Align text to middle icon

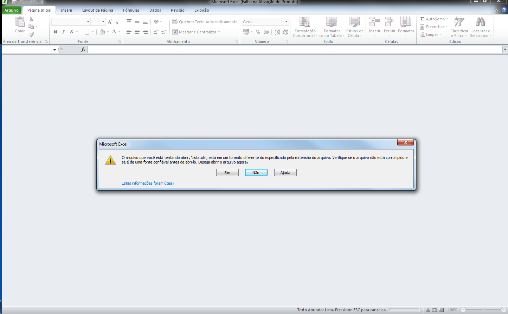point(137,22)
